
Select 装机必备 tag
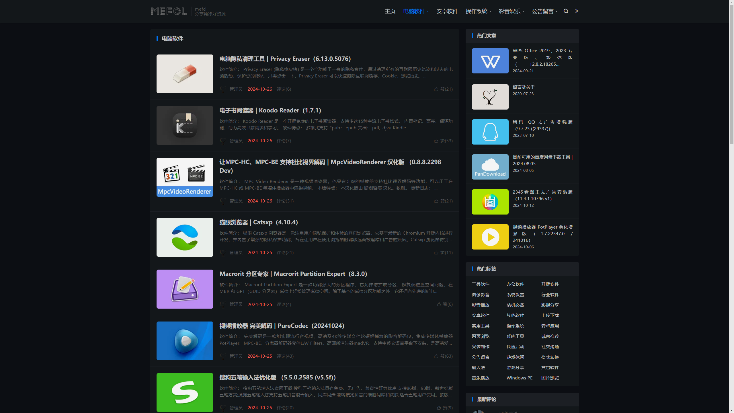515,305
